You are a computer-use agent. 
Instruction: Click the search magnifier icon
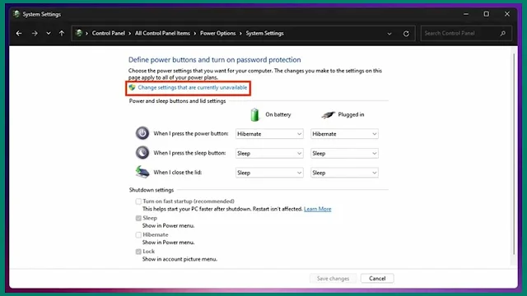(x=503, y=33)
